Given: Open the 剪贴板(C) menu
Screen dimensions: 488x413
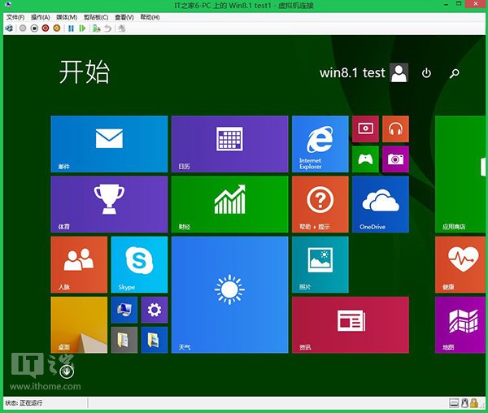Looking at the screenshot, I should tap(96, 17).
